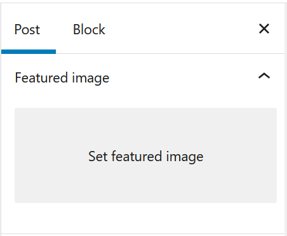Click the Set featured image button
287x236 pixels.
click(x=145, y=155)
